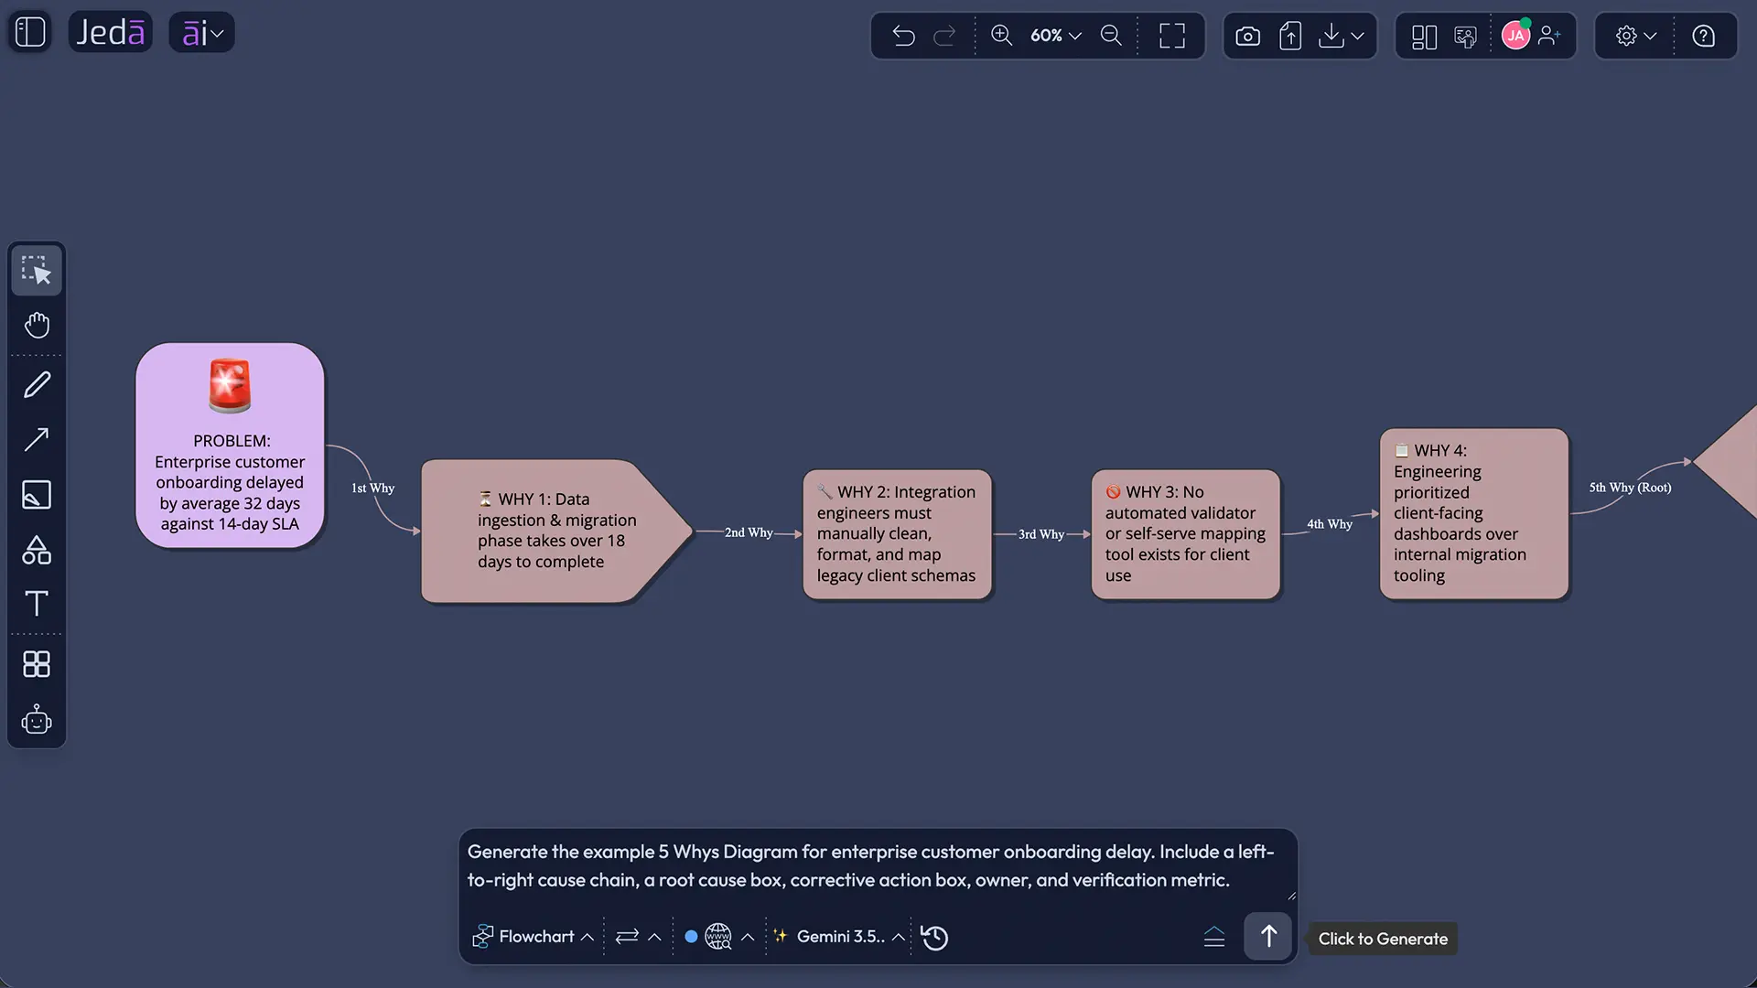
Task: Select the sticky note tool
Action: tap(37, 495)
